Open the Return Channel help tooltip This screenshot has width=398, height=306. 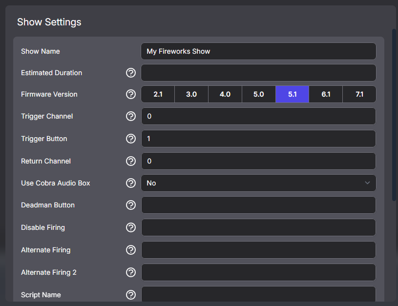tap(130, 161)
